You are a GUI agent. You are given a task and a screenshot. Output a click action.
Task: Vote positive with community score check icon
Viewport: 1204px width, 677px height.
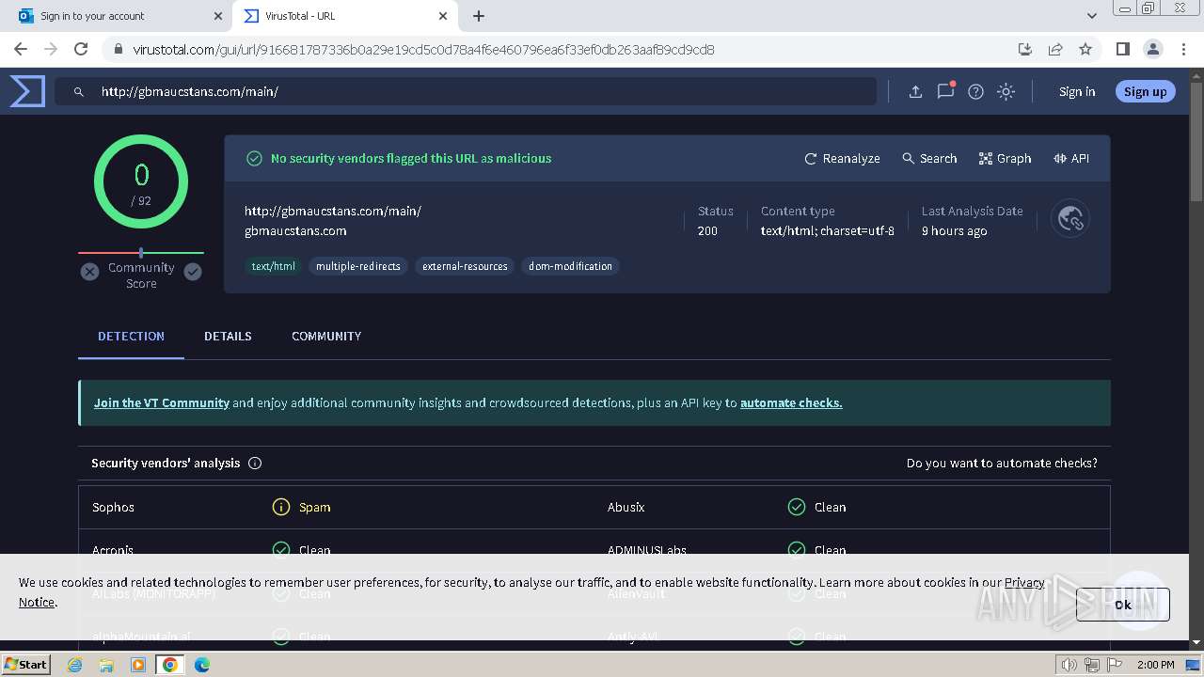tap(193, 272)
